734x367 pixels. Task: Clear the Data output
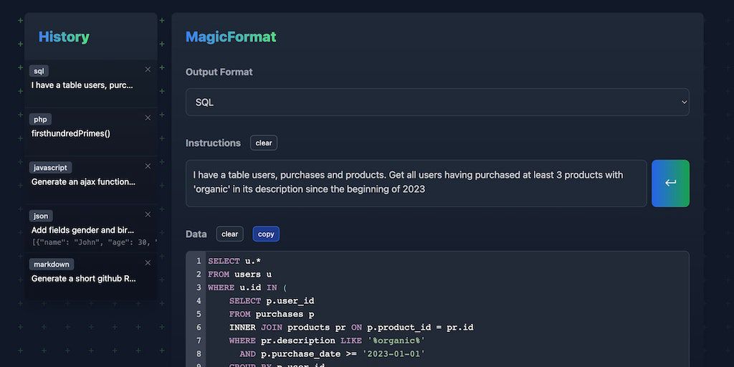[229, 234]
